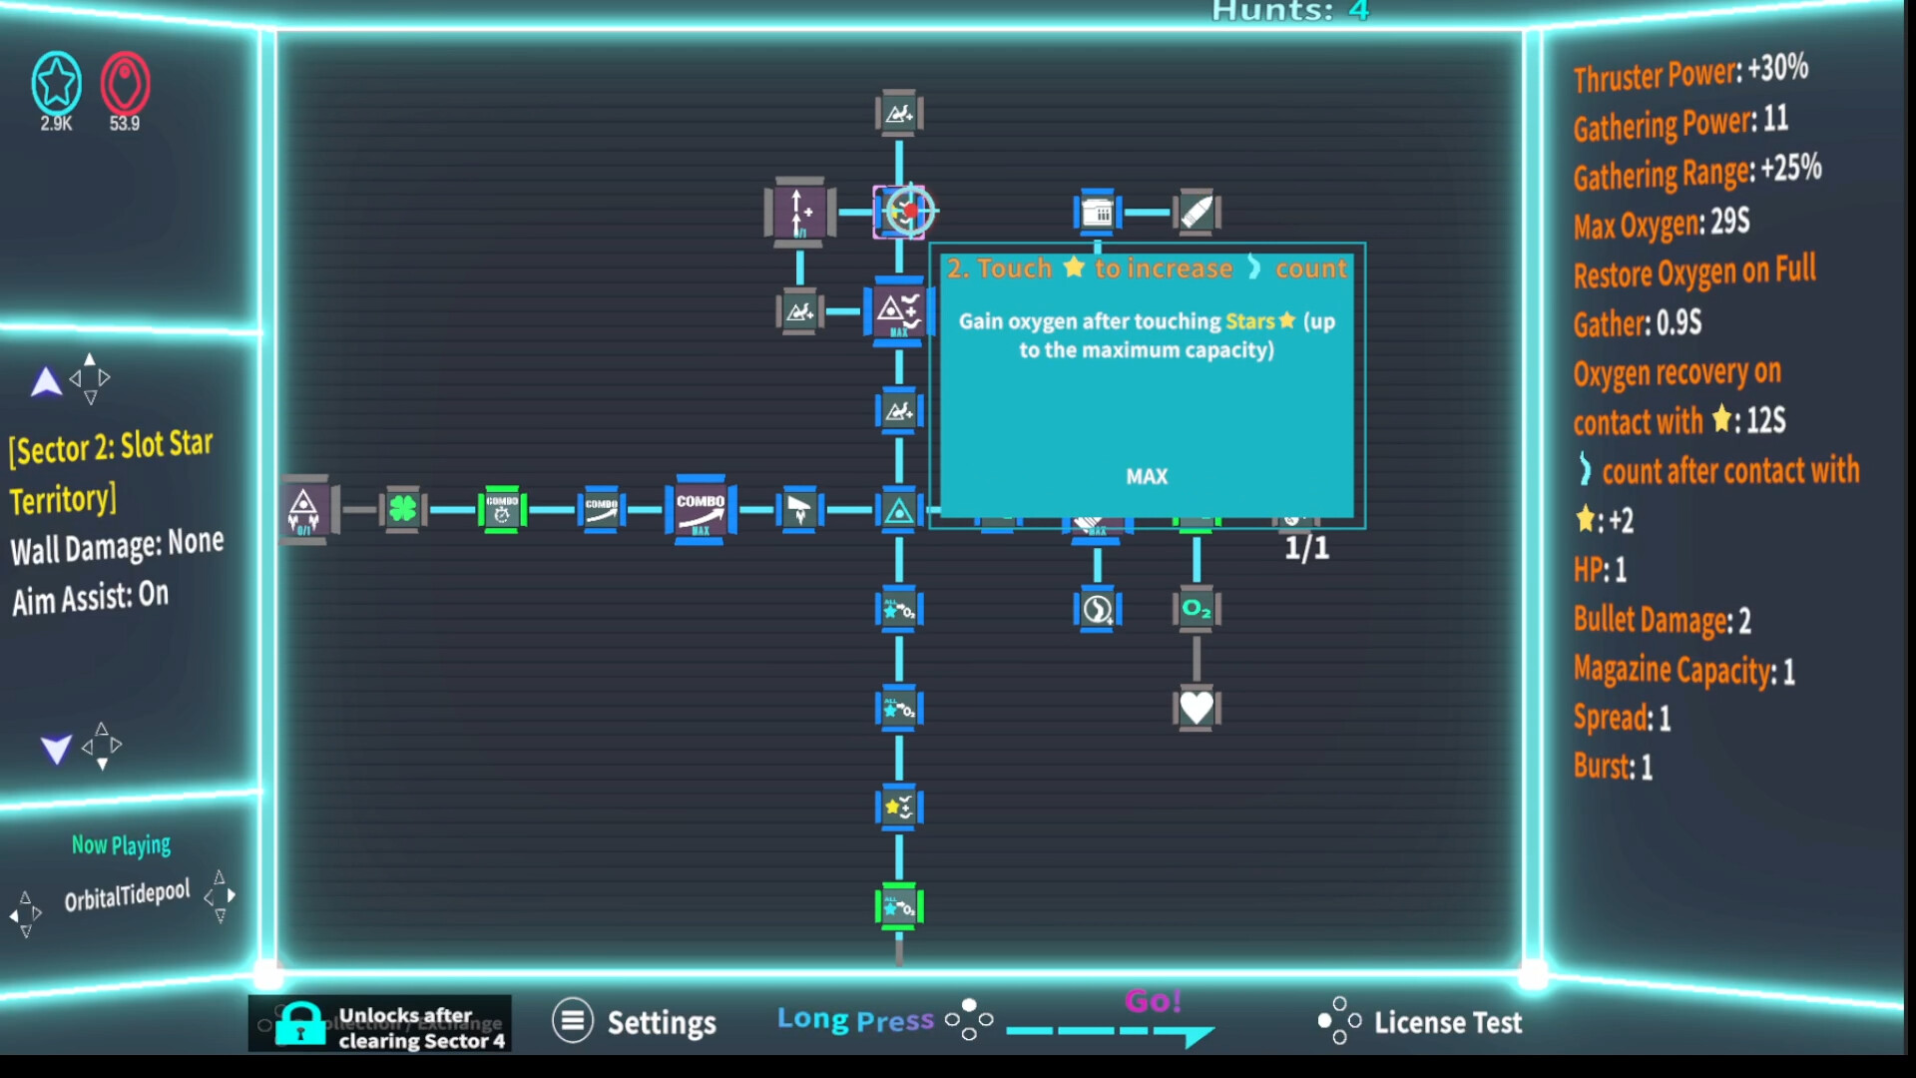
Task: Click the crosshair-highlighted skill node
Action: click(x=900, y=211)
